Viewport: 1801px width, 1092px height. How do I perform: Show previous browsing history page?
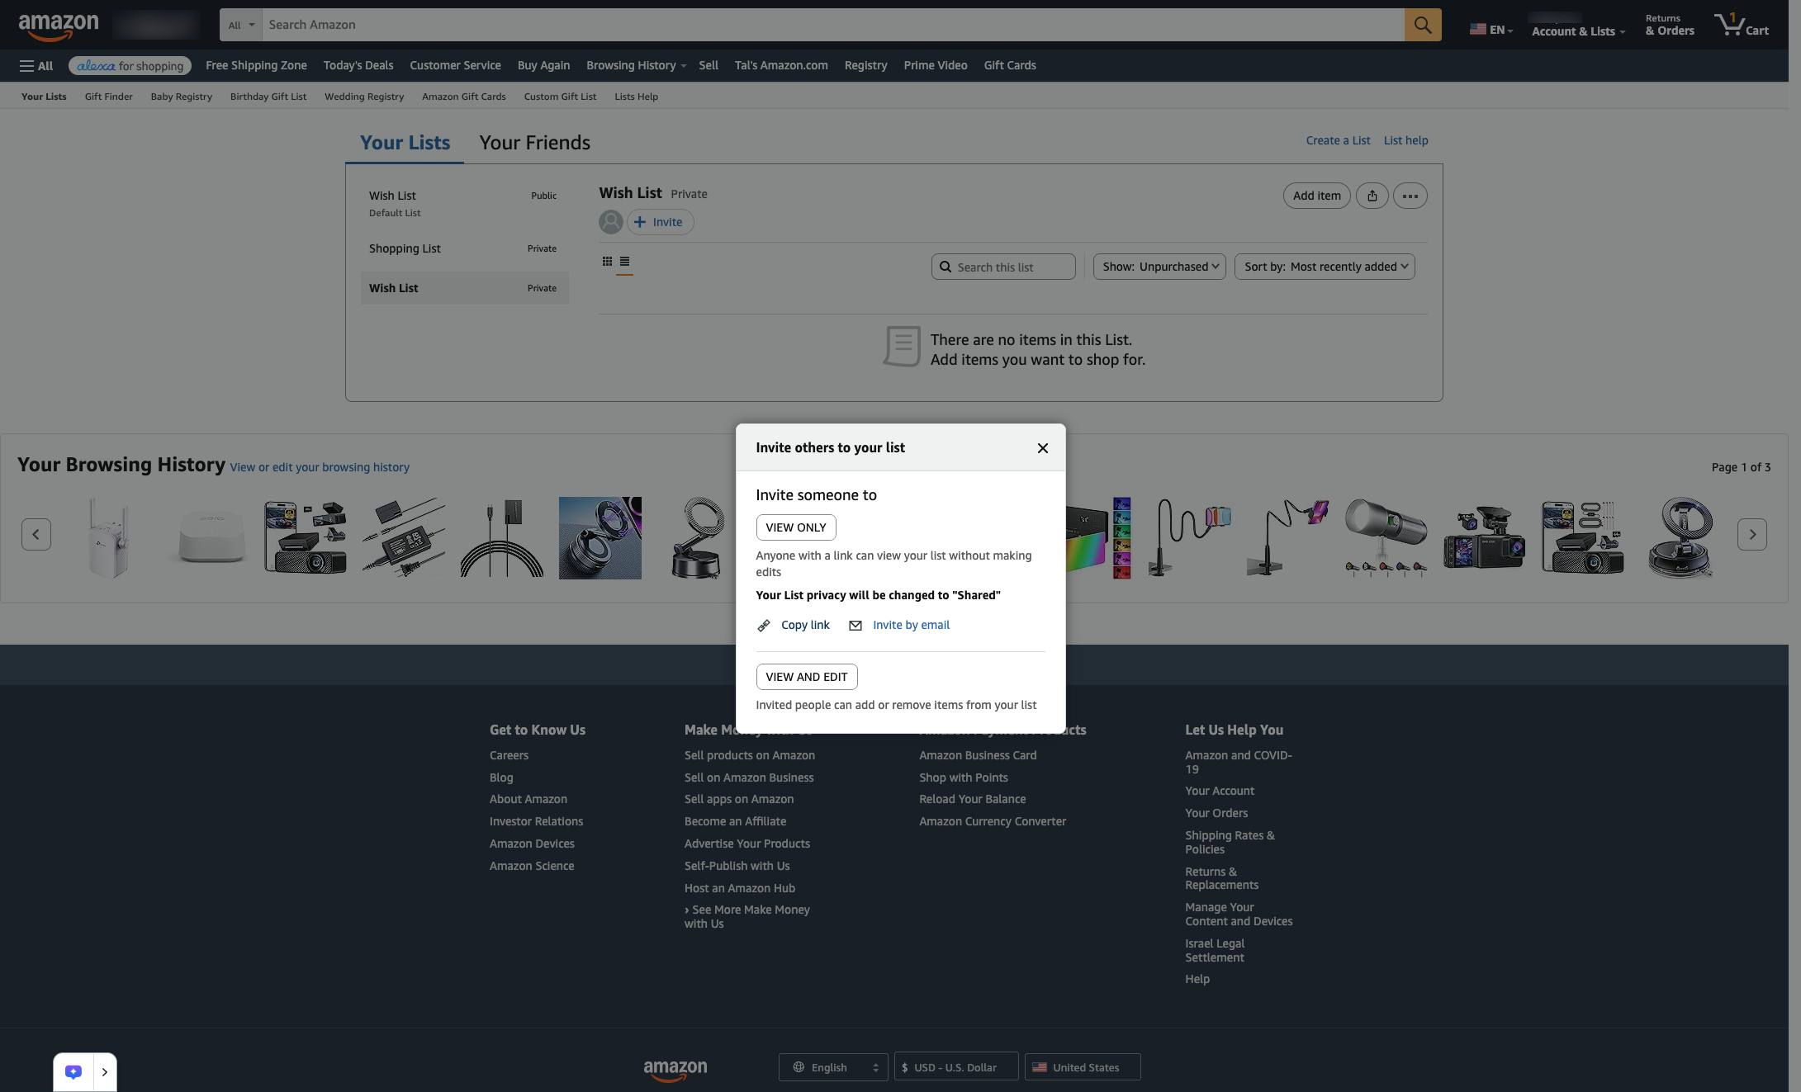36,534
